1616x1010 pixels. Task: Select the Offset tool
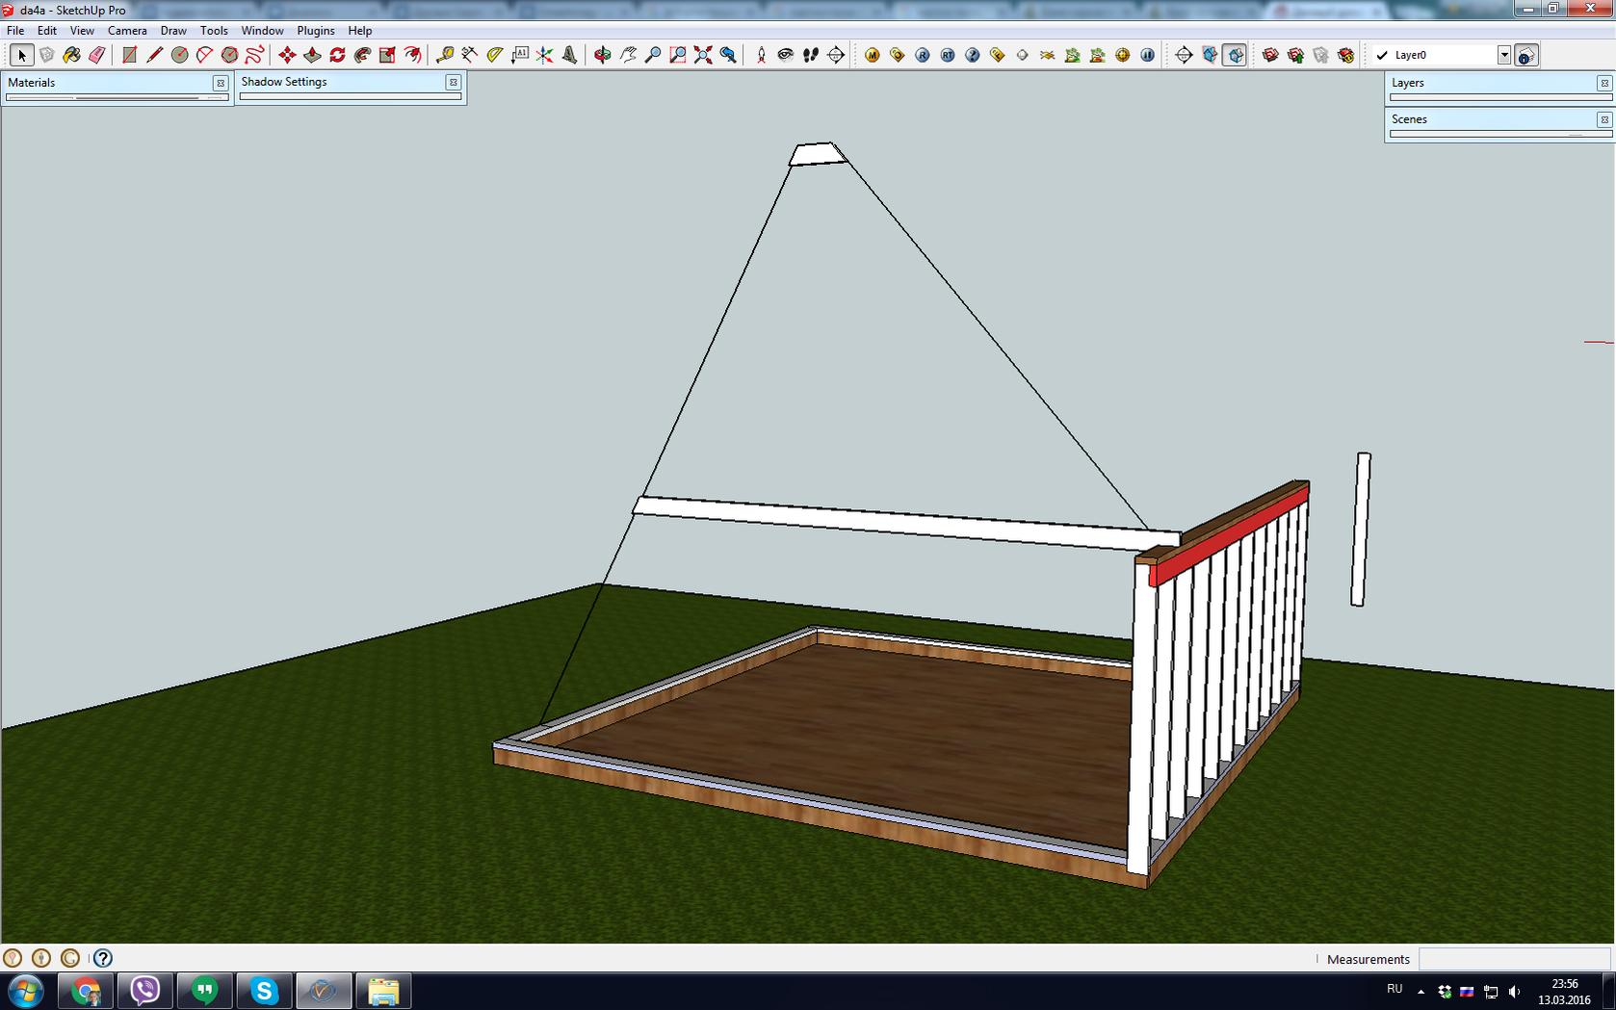(x=412, y=55)
